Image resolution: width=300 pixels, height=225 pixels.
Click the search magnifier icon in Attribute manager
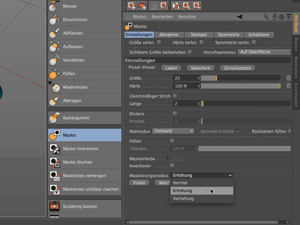click(x=266, y=16)
